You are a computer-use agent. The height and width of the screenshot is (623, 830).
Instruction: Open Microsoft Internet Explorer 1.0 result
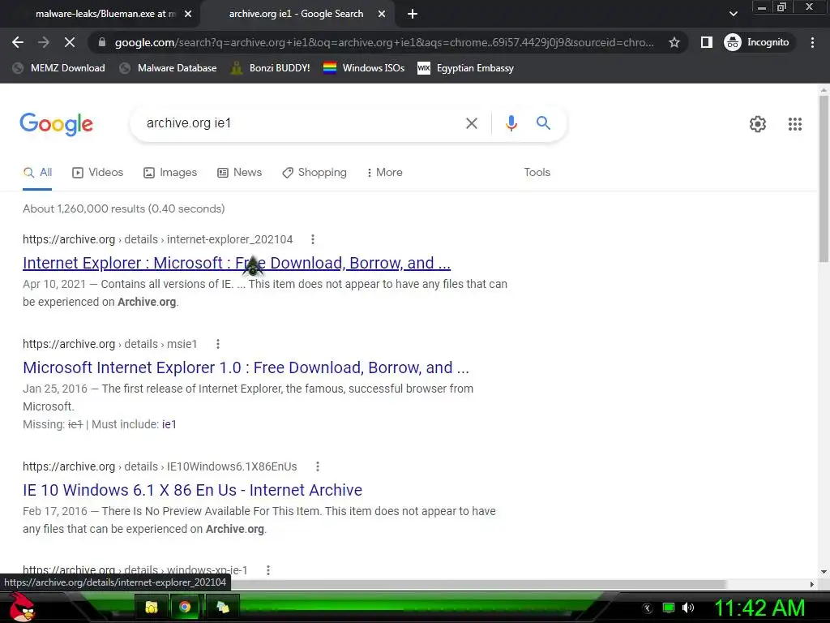246,367
